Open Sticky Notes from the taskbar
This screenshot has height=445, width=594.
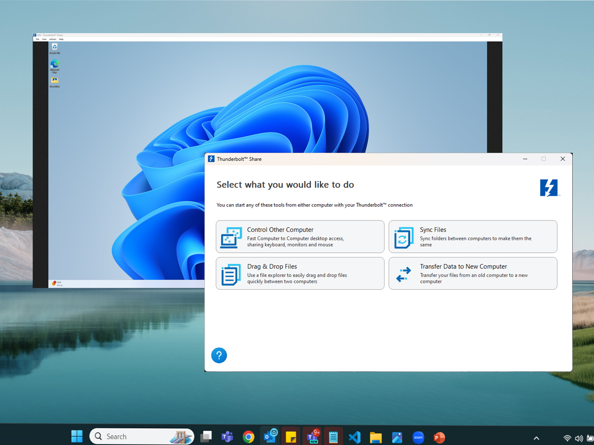291,437
